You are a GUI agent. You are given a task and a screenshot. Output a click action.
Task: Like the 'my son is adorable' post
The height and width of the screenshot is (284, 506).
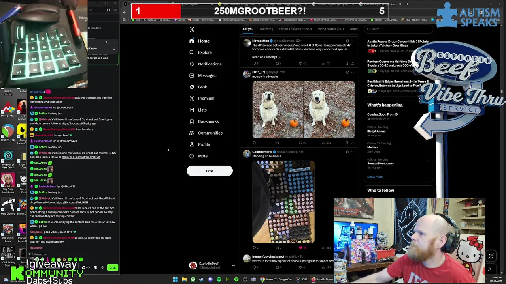click(x=300, y=143)
